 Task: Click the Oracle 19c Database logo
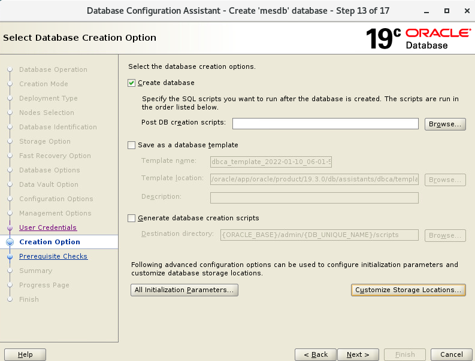click(x=417, y=38)
